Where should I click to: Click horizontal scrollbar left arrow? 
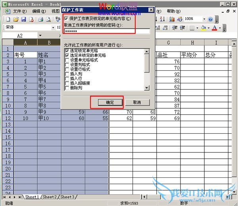(144, 197)
